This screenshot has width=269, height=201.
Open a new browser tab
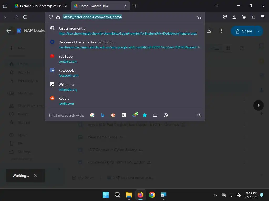135,6
